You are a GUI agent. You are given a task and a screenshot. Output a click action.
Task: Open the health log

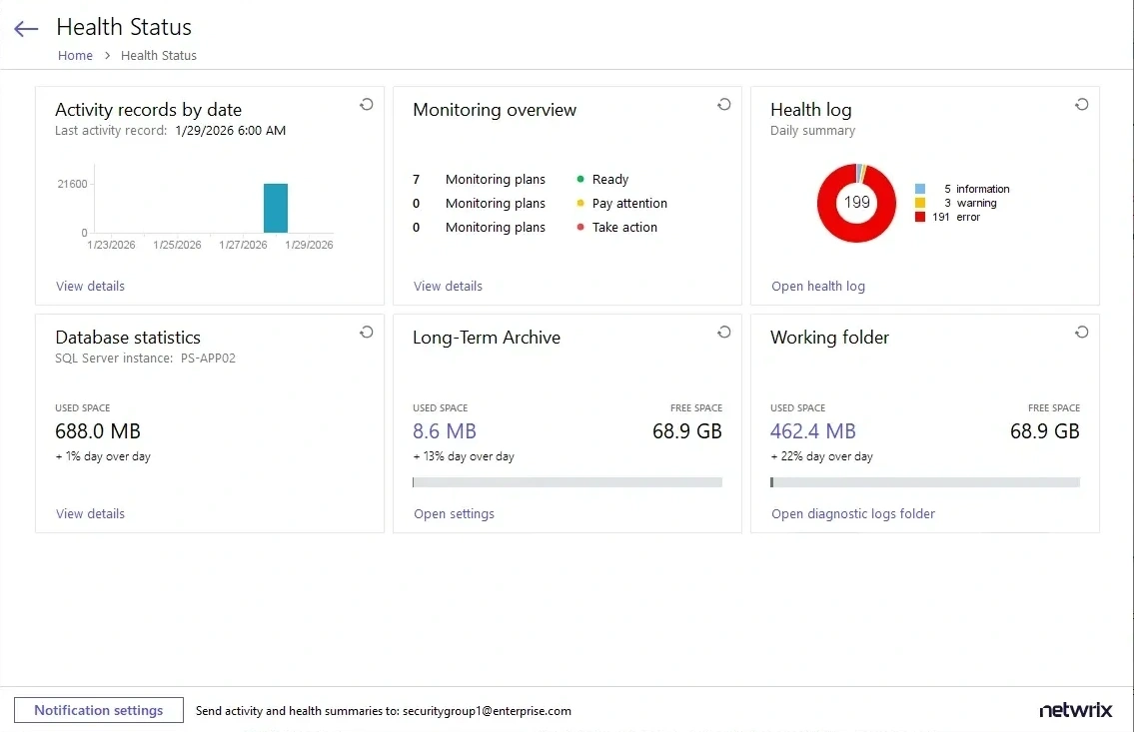point(817,287)
